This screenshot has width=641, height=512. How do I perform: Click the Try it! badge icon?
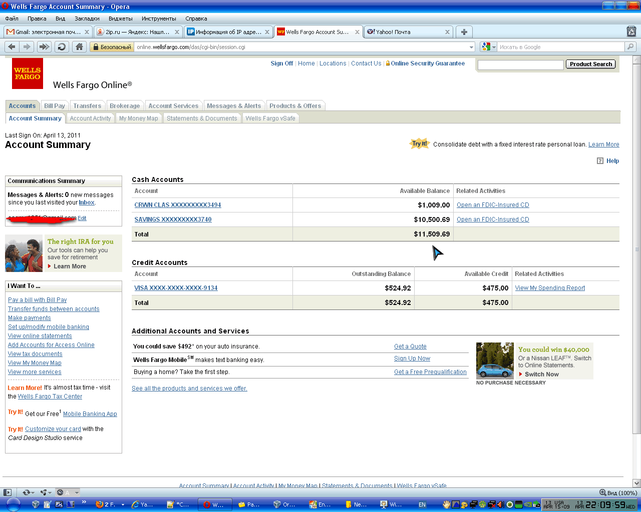(420, 144)
